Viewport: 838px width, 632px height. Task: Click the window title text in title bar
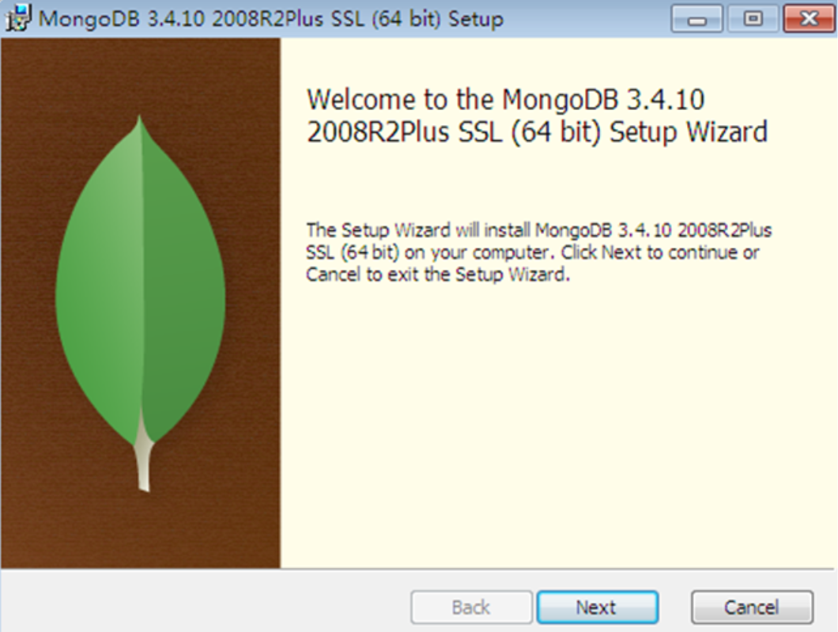coord(271,19)
